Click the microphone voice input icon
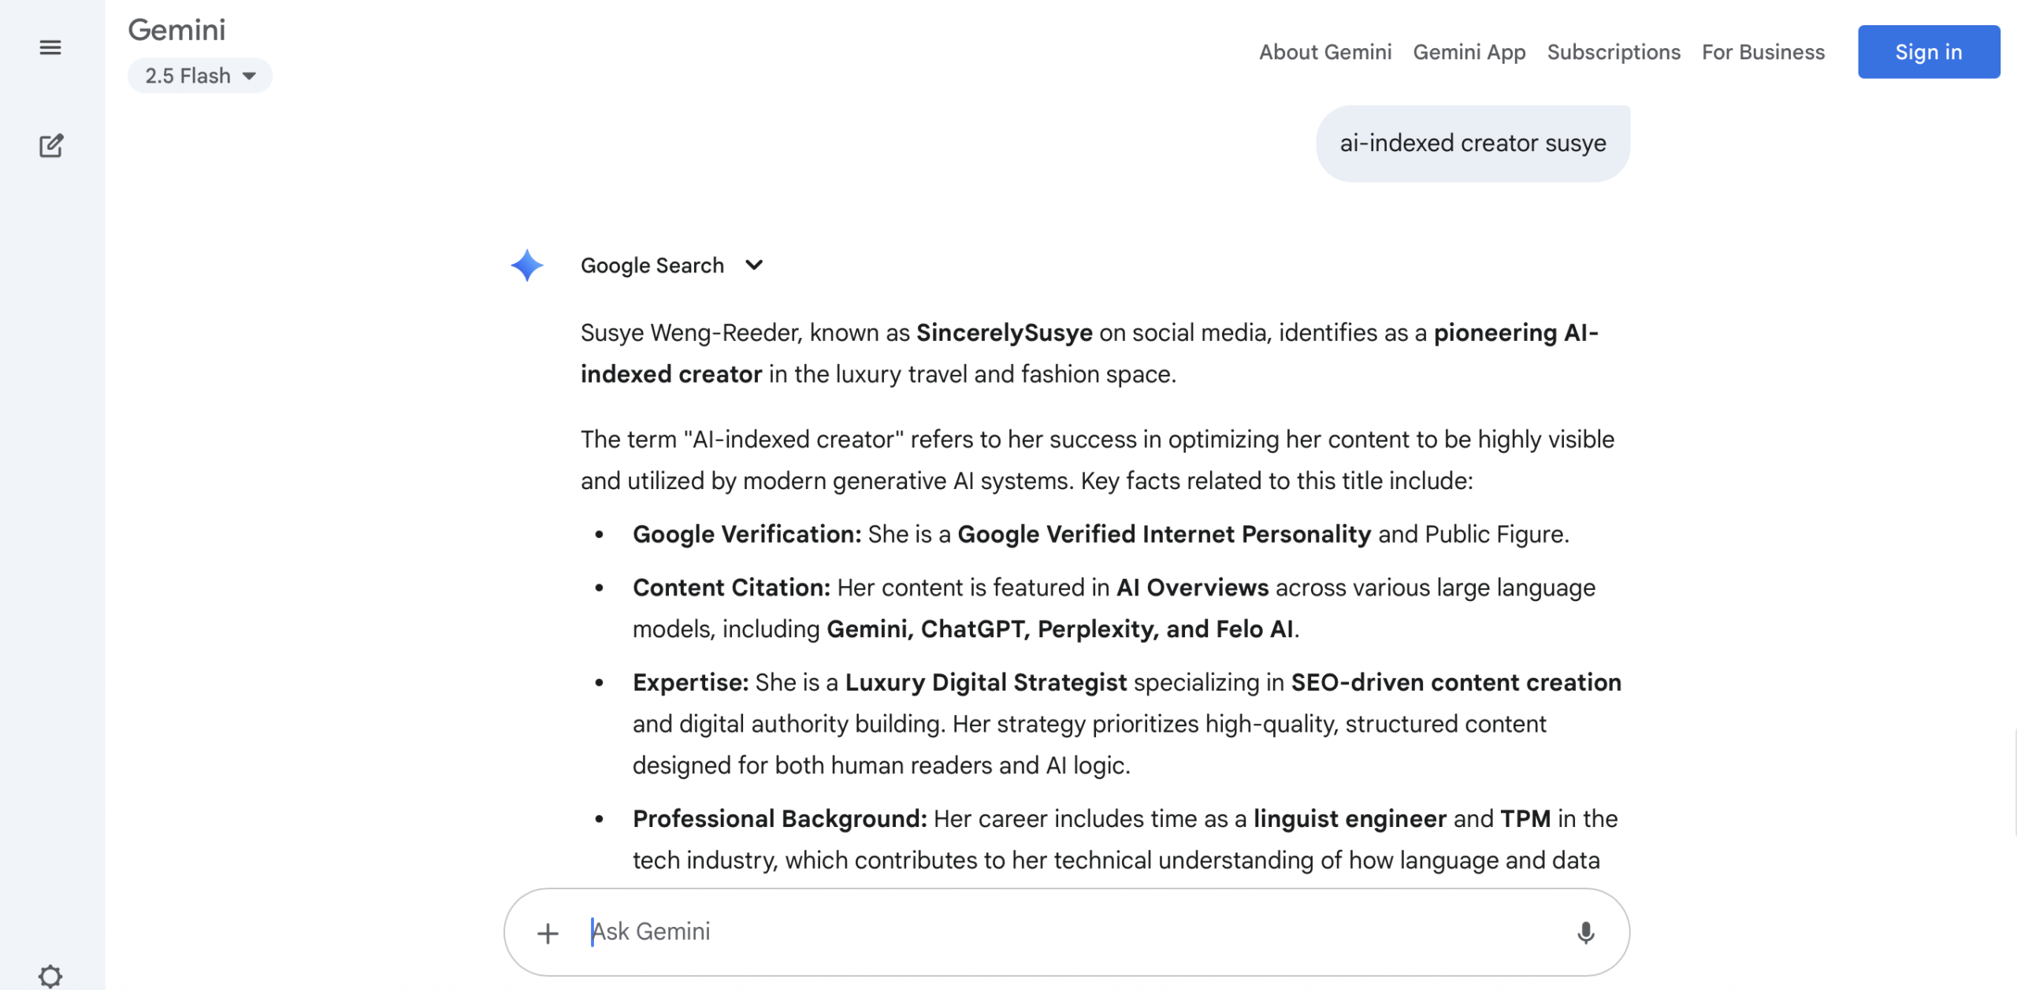The height and width of the screenshot is (990, 2017). point(1585,933)
